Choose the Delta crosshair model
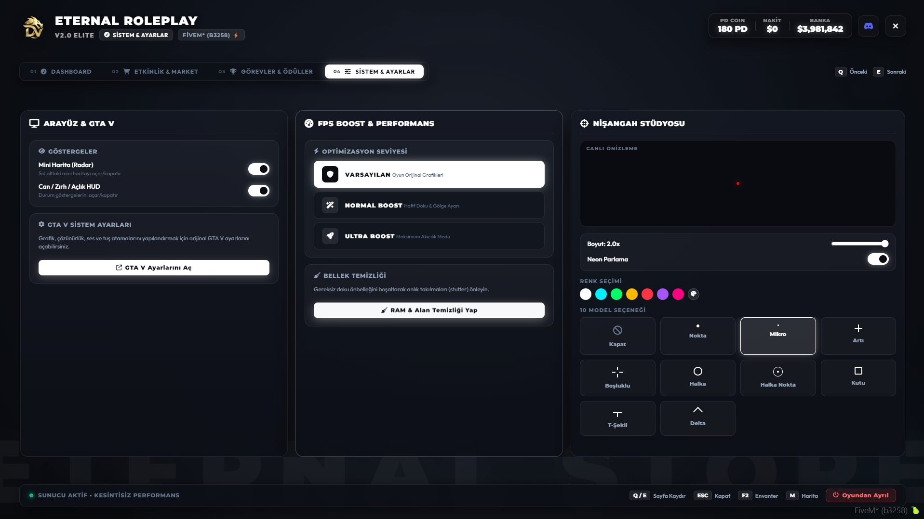 [697, 418]
